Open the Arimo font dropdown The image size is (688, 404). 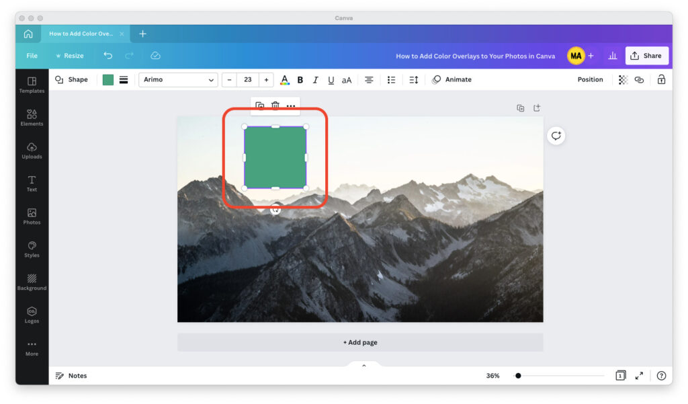click(178, 79)
